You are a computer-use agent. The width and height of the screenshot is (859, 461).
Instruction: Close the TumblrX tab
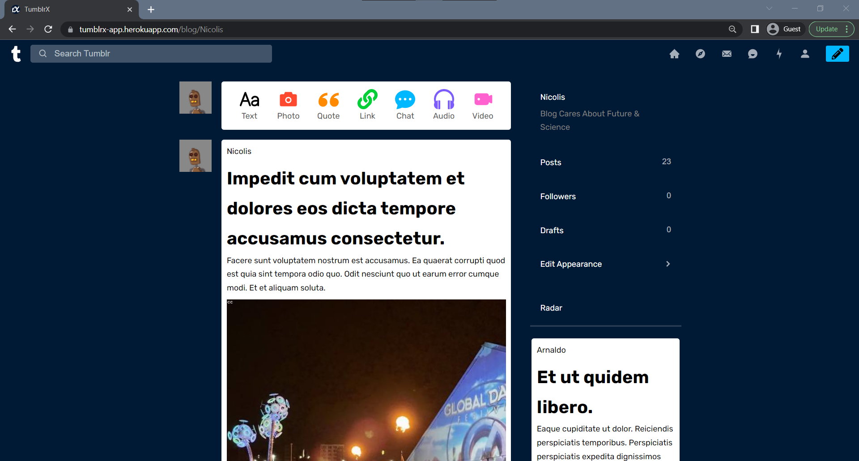(x=130, y=9)
